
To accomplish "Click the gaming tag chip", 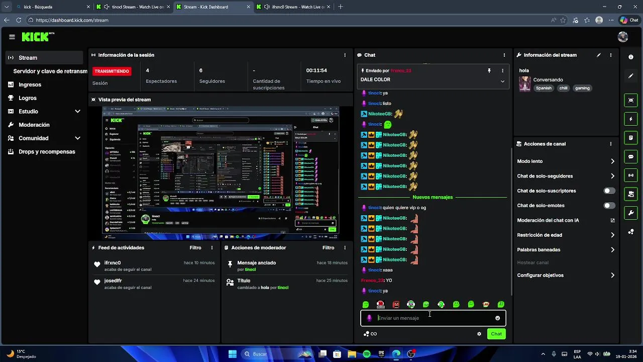I will (582, 88).
